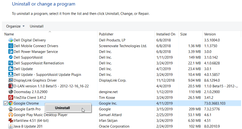This screenshot has height=129, width=242.
Task: Click Uninstall in the toolbar
Action: tap(37, 26)
